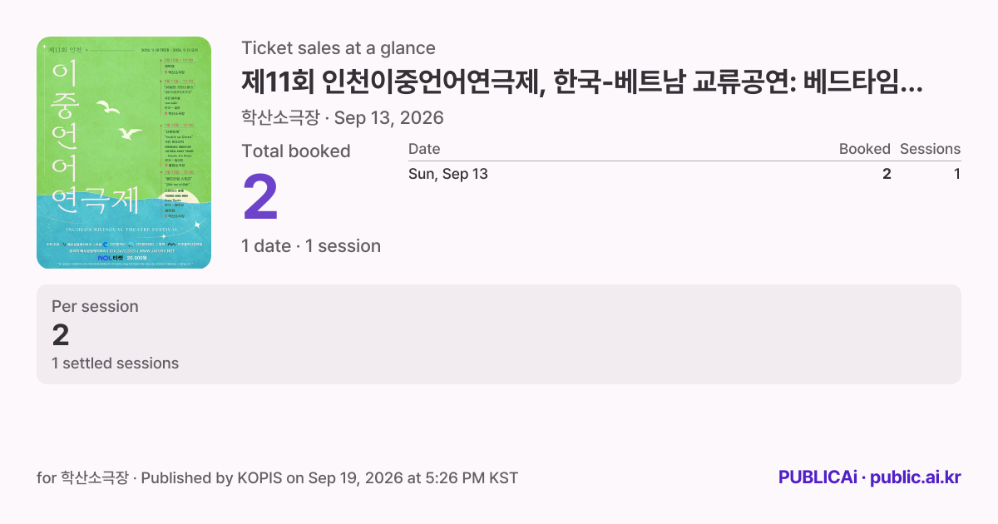
Task: Click the Ticket sales at a glance label
Action: tap(338, 48)
